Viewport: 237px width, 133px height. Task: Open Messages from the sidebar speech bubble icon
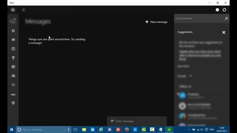[x=13, y=40]
